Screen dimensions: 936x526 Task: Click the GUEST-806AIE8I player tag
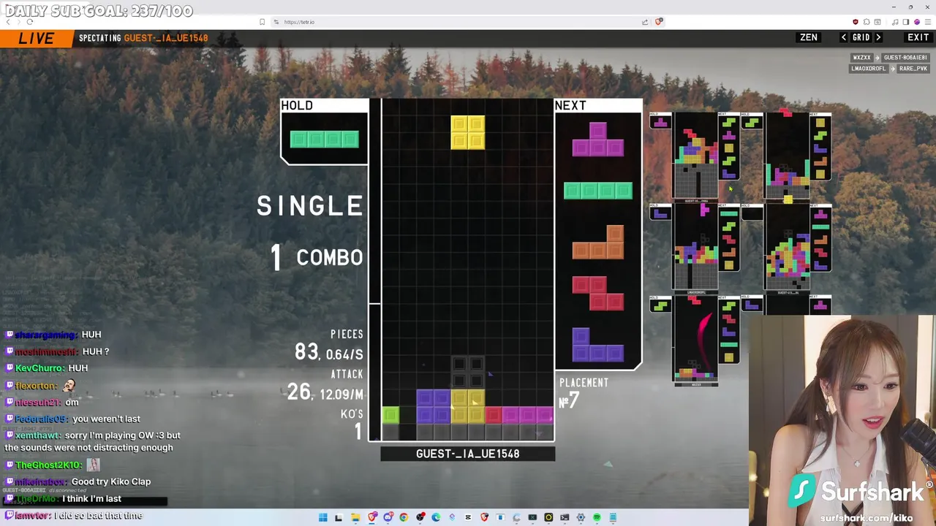click(905, 58)
